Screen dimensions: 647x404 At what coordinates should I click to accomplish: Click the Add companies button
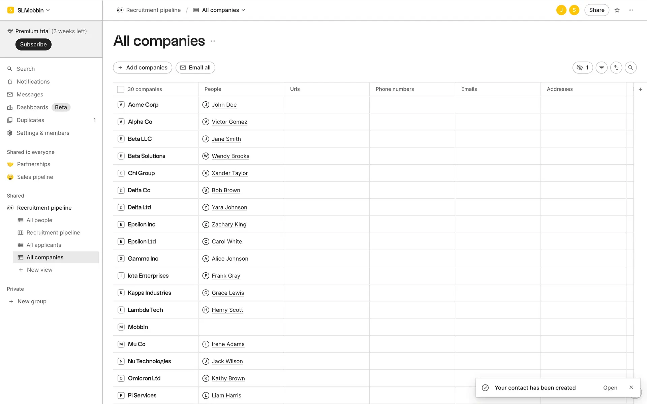pyautogui.click(x=143, y=68)
